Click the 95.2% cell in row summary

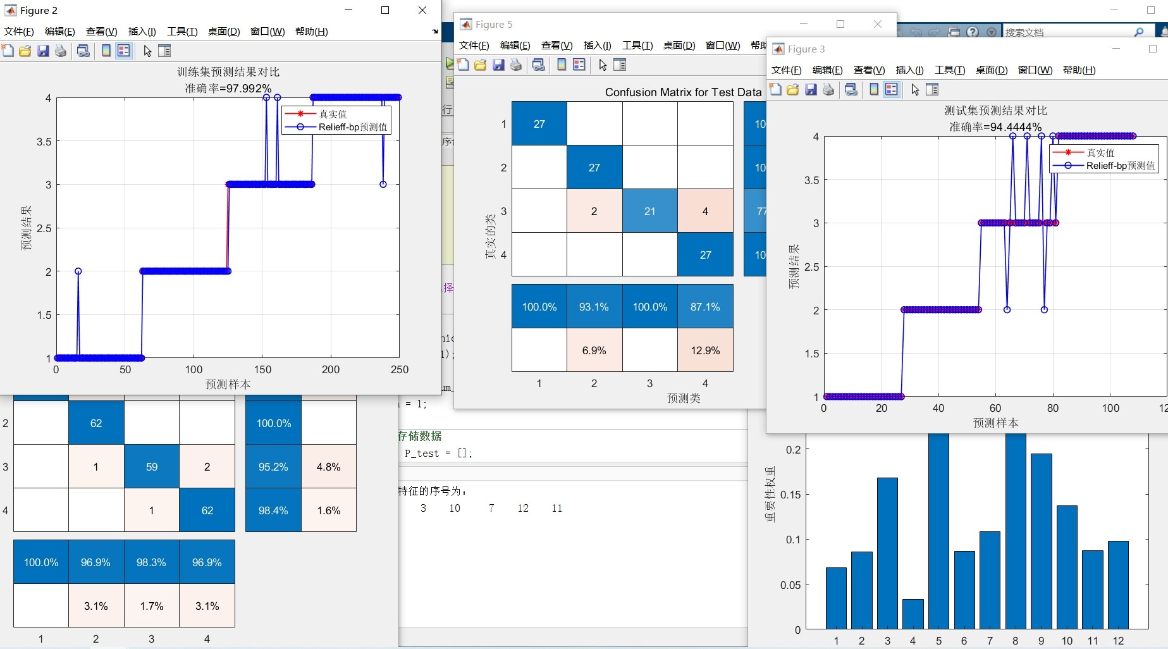[x=273, y=467]
